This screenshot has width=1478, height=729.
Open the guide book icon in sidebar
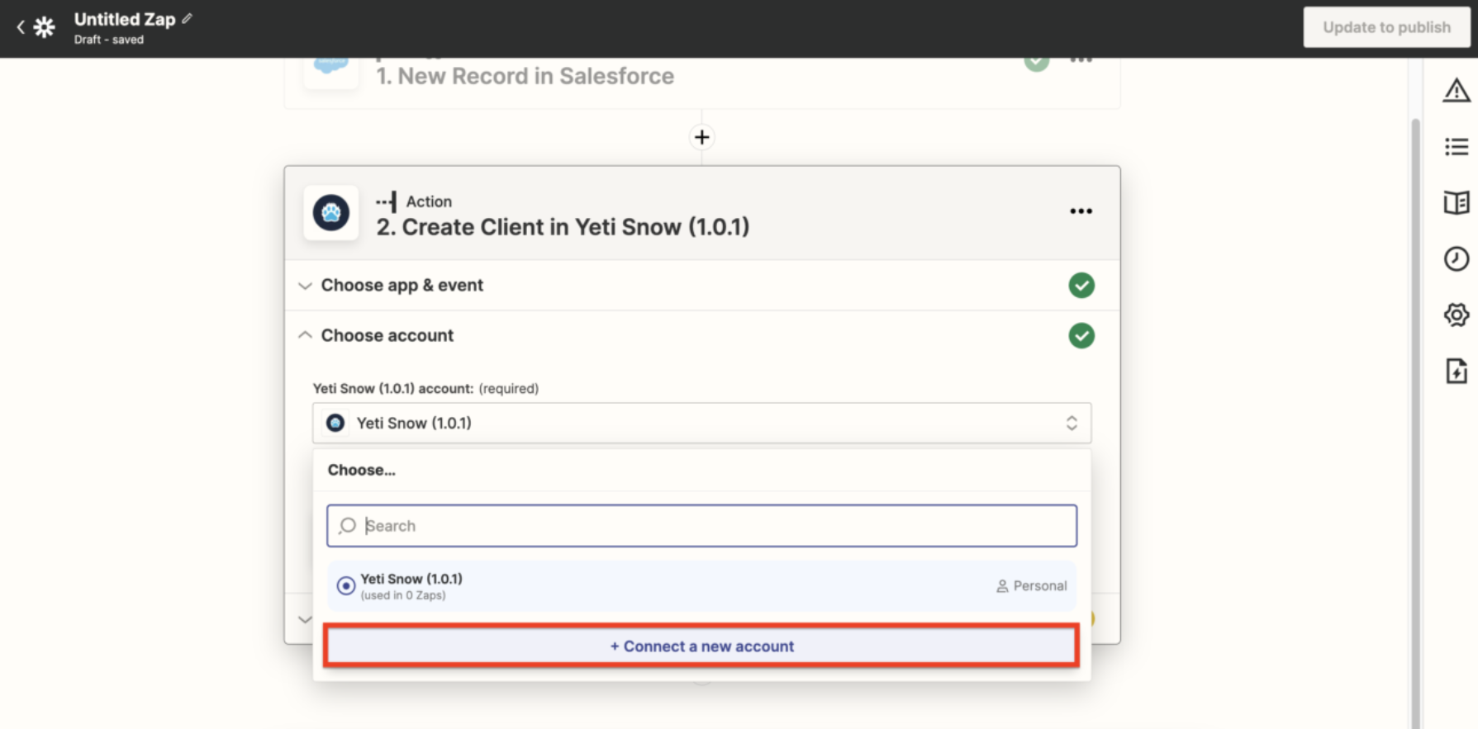pos(1457,202)
